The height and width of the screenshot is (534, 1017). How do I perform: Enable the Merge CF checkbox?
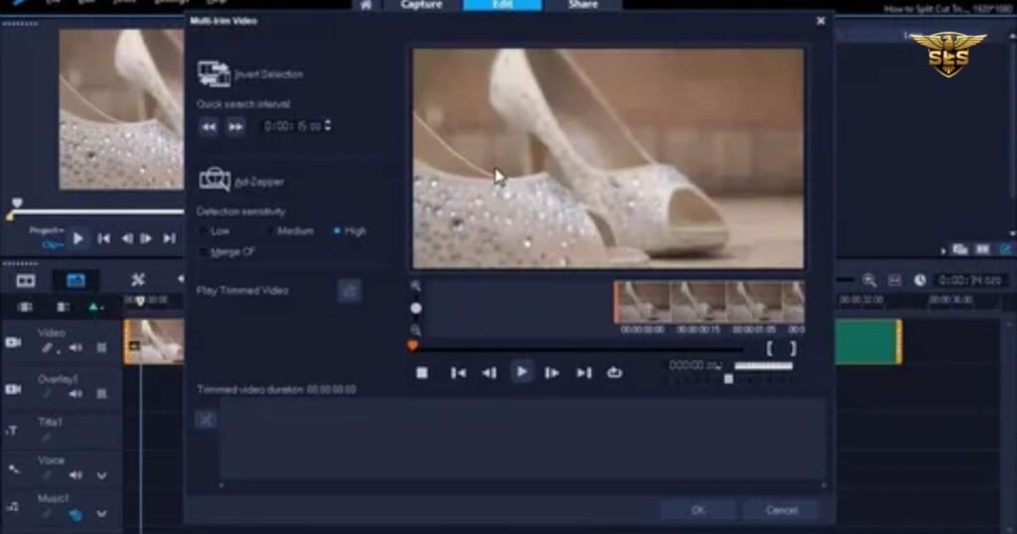coord(205,252)
